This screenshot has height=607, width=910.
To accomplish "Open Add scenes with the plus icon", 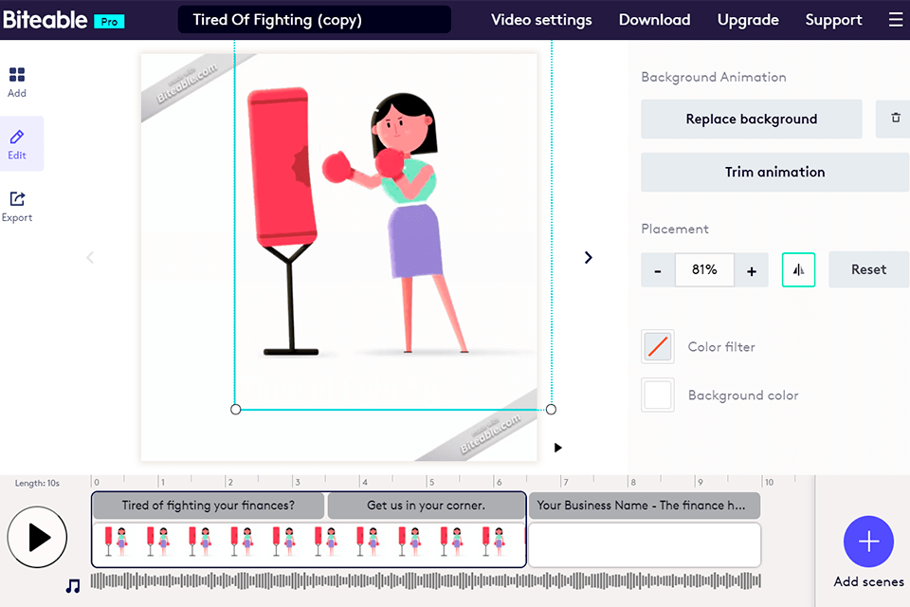I will coord(868,542).
